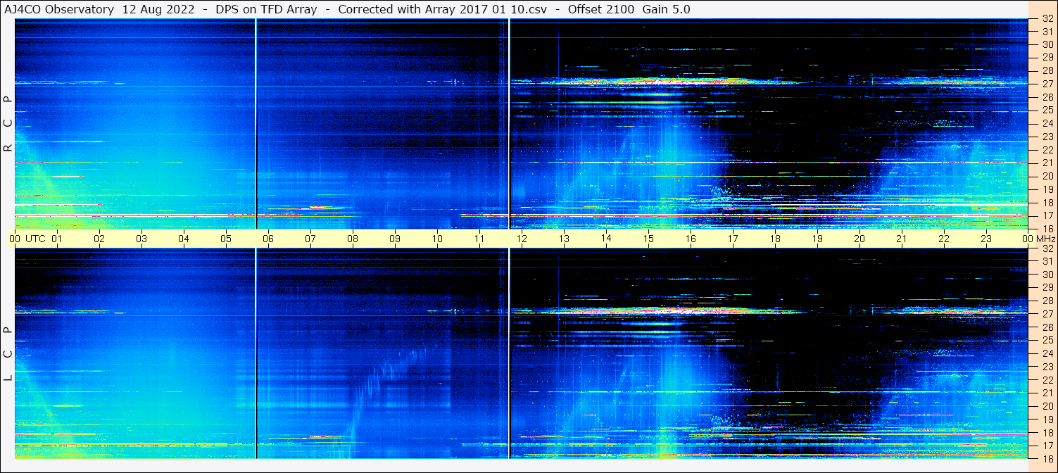Click the "MHz" label at time axis end

coord(1045,239)
